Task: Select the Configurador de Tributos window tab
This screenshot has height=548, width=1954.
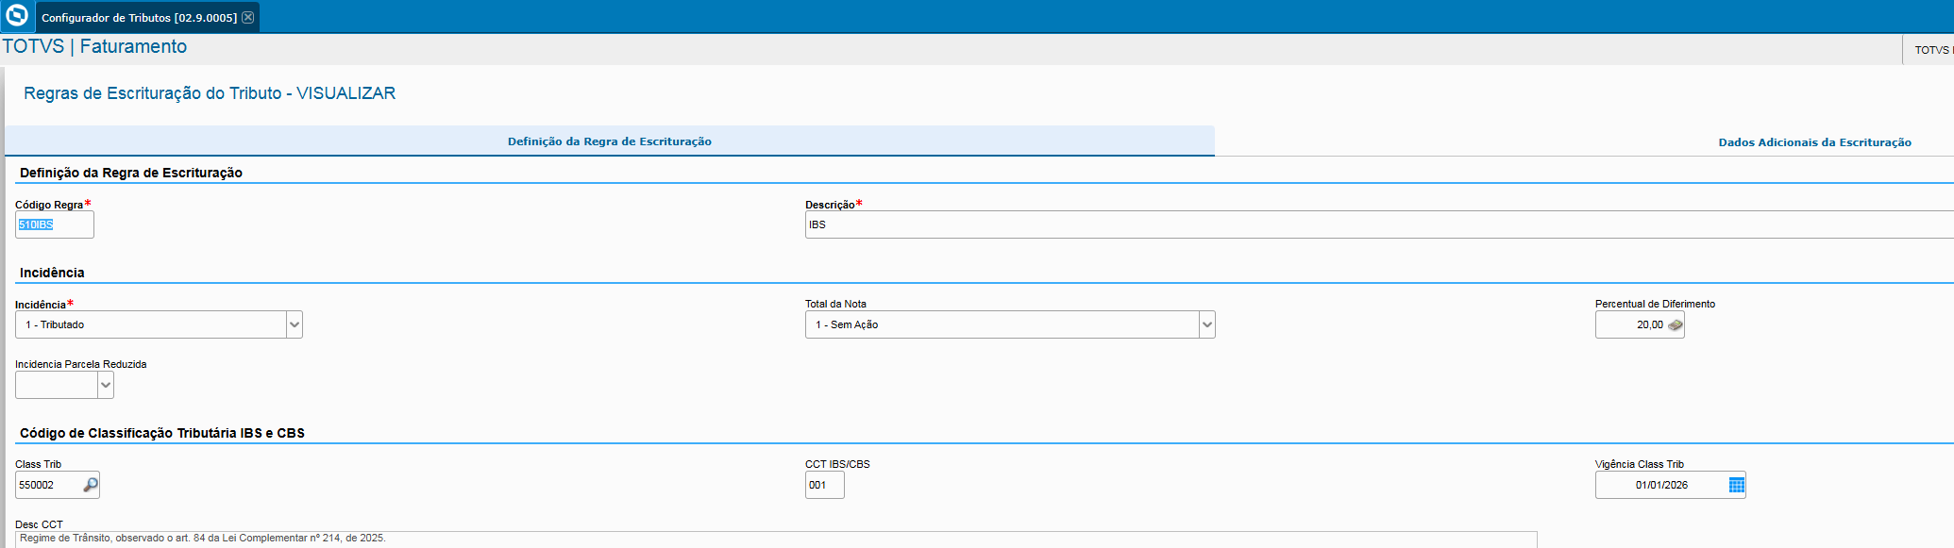Action: (139, 18)
